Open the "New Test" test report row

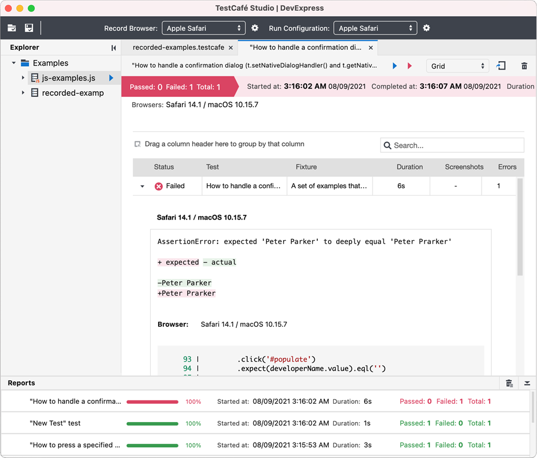pyautogui.click(x=265, y=423)
